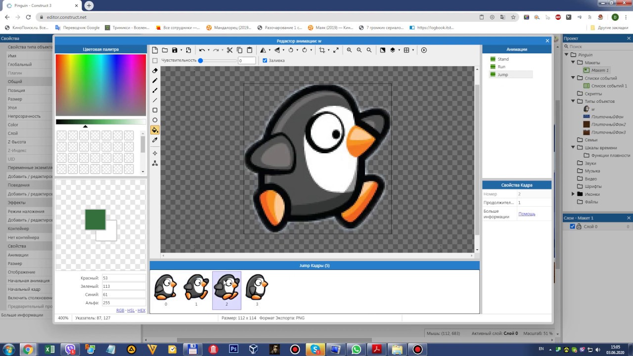This screenshot has height=356, width=633.
Task: Select the Ellipse tool
Action: pos(155,120)
